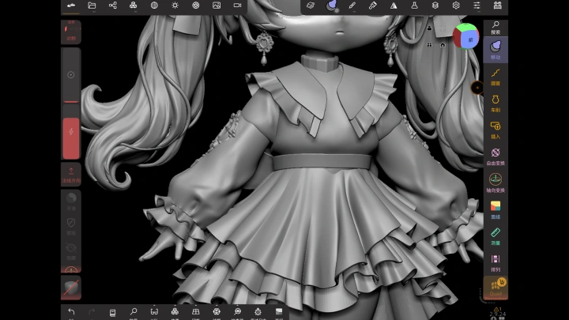This screenshot has height=320, width=569.
Task: Open the Painting pen menu
Action: pyautogui.click(x=352, y=6)
